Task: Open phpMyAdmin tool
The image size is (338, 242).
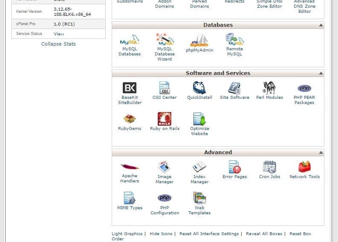Action: point(199,40)
